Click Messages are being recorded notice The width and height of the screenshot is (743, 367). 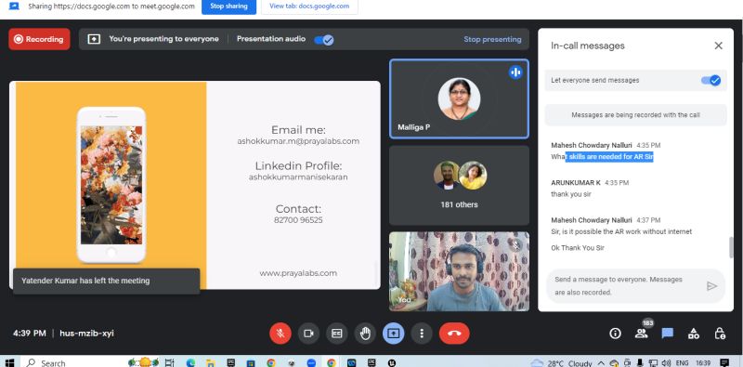point(635,115)
